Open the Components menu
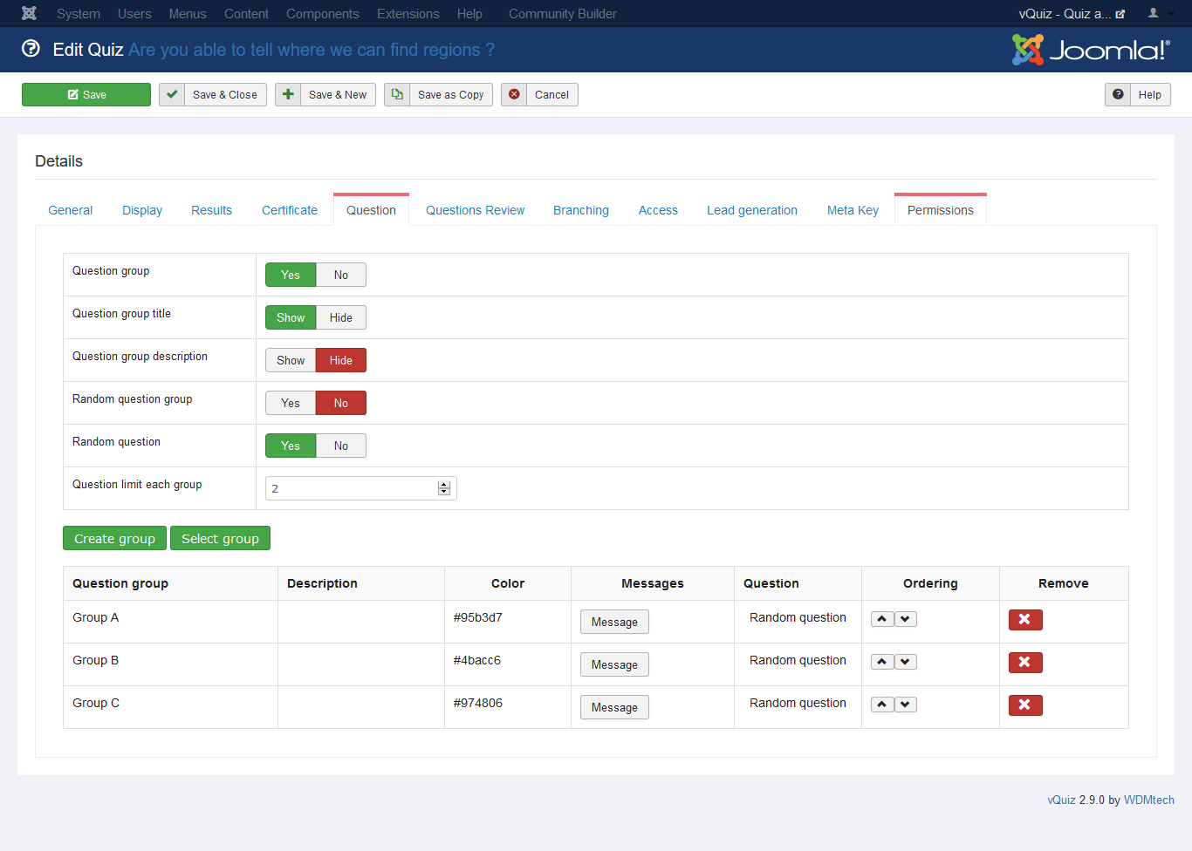This screenshot has height=851, width=1192. [322, 14]
